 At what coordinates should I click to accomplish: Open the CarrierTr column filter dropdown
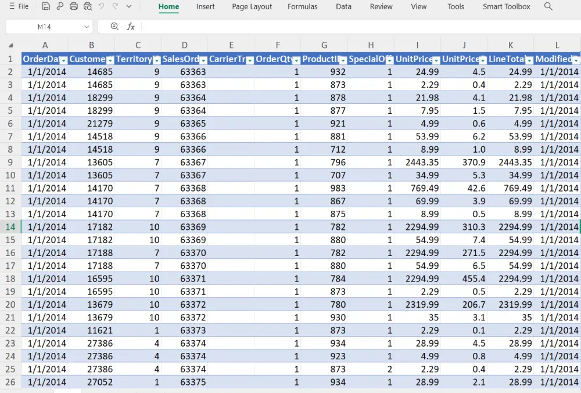[250, 60]
